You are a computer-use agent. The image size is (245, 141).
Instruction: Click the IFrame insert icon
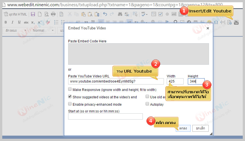coord(230,22)
